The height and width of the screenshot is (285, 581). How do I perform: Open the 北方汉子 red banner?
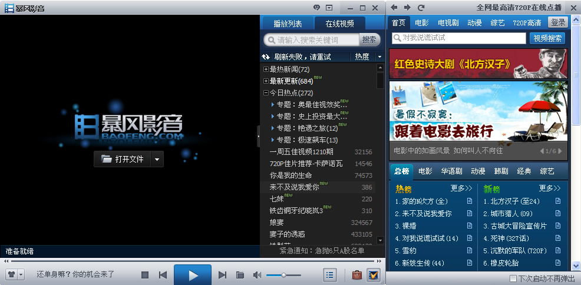click(478, 64)
